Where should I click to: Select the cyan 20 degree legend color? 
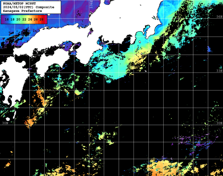[x=18, y=19]
